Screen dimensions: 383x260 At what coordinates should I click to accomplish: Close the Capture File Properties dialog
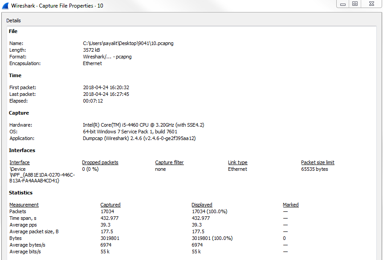371,4
